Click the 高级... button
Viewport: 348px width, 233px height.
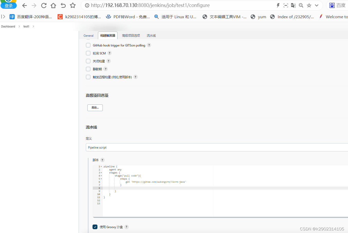(95, 108)
